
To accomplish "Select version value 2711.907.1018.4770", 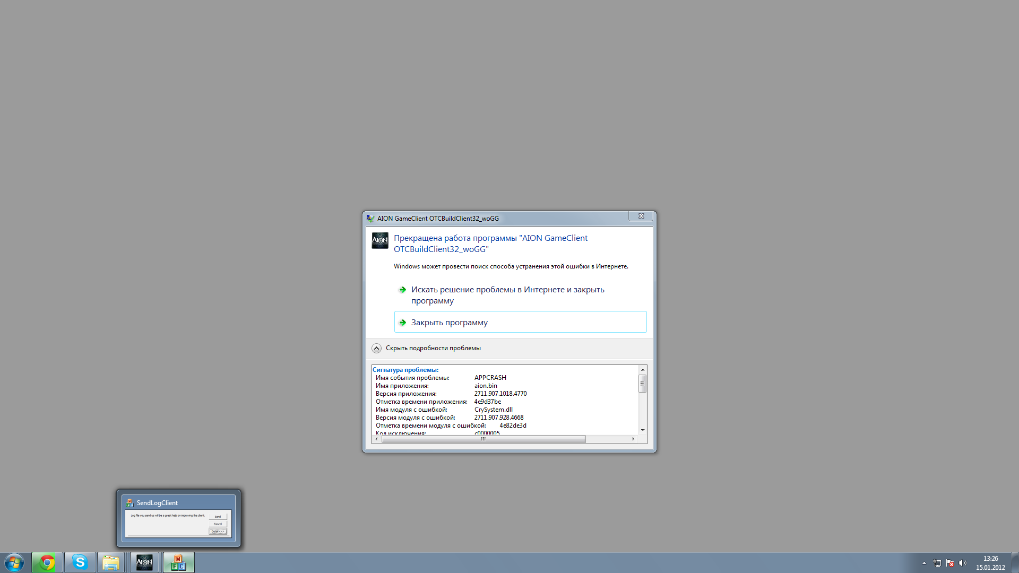I will pyautogui.click(x=500, y=394).
